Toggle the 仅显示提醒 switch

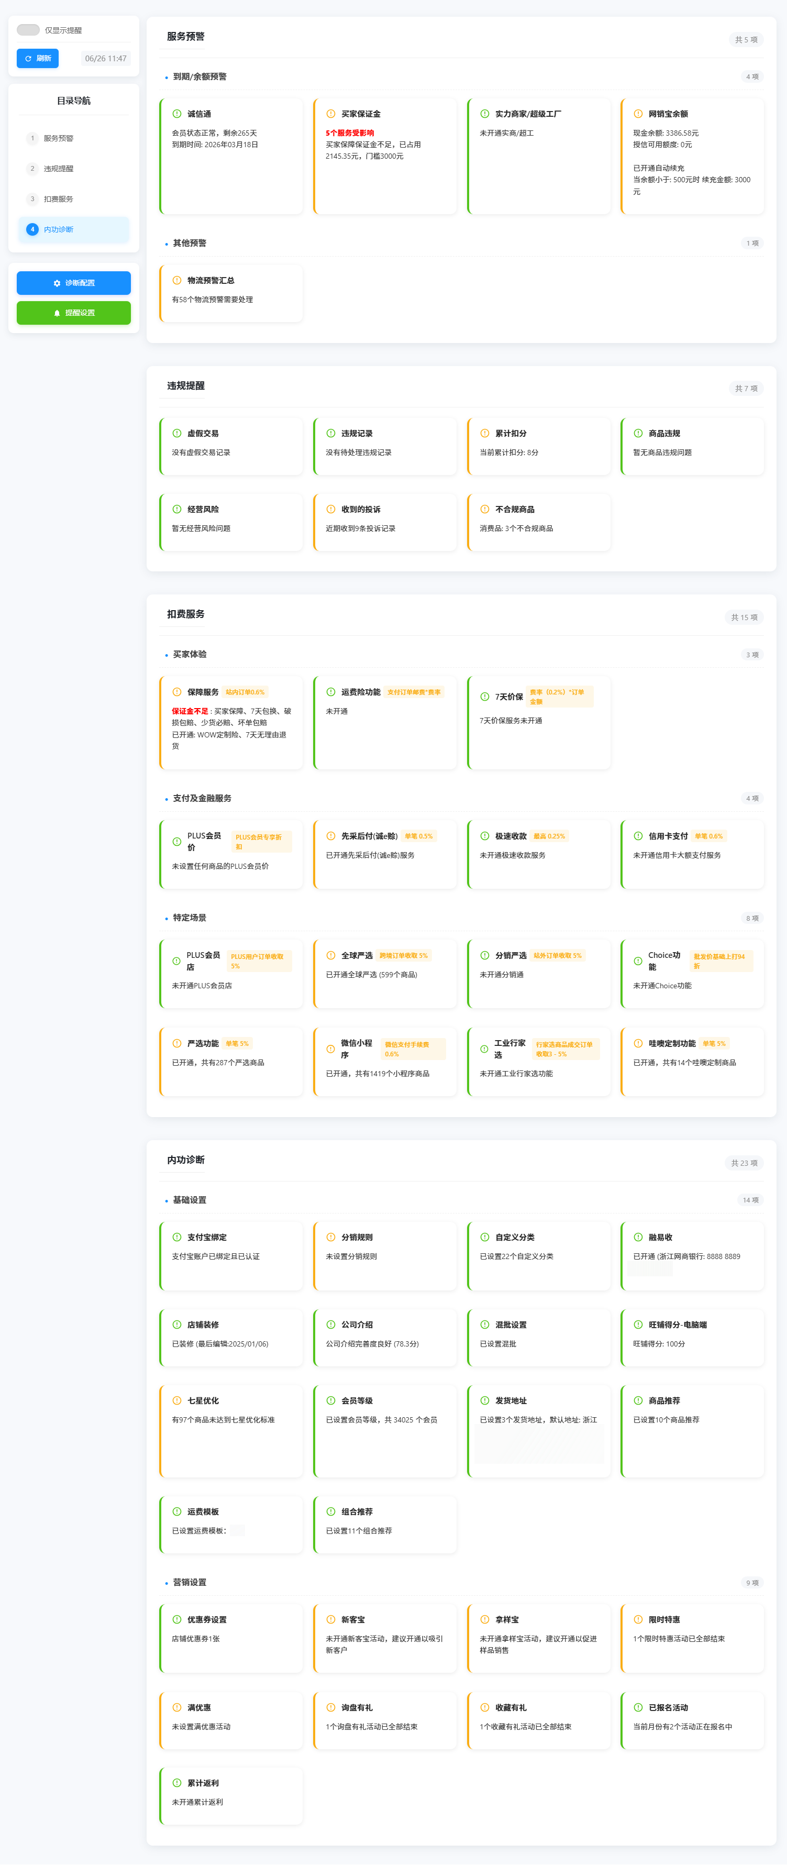pos(28,30)
